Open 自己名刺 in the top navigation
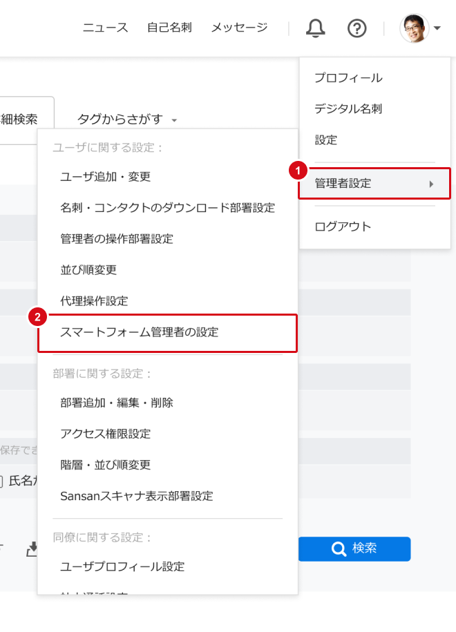 pyautogui.click(x=169, y=28)
